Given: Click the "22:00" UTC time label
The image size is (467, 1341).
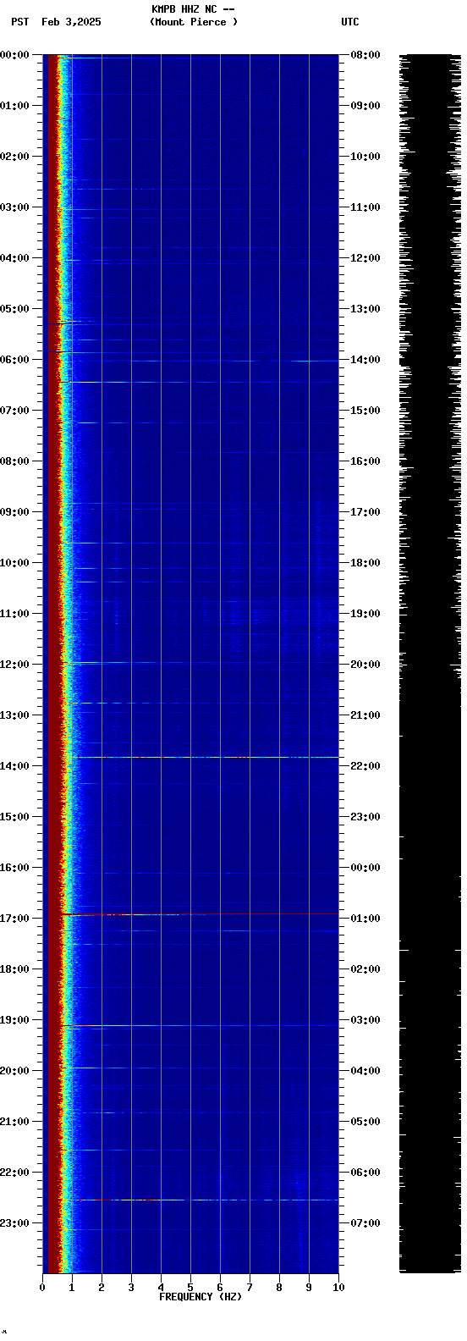Looking at the screenshot, I should tap(365, 766).
